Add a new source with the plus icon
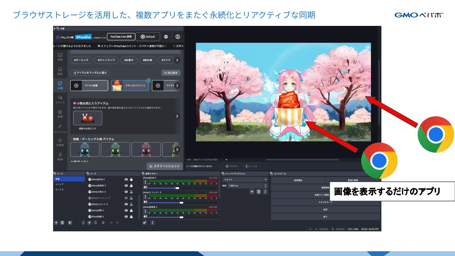Screen dimensions: 455x256 [x=89, y=222]
